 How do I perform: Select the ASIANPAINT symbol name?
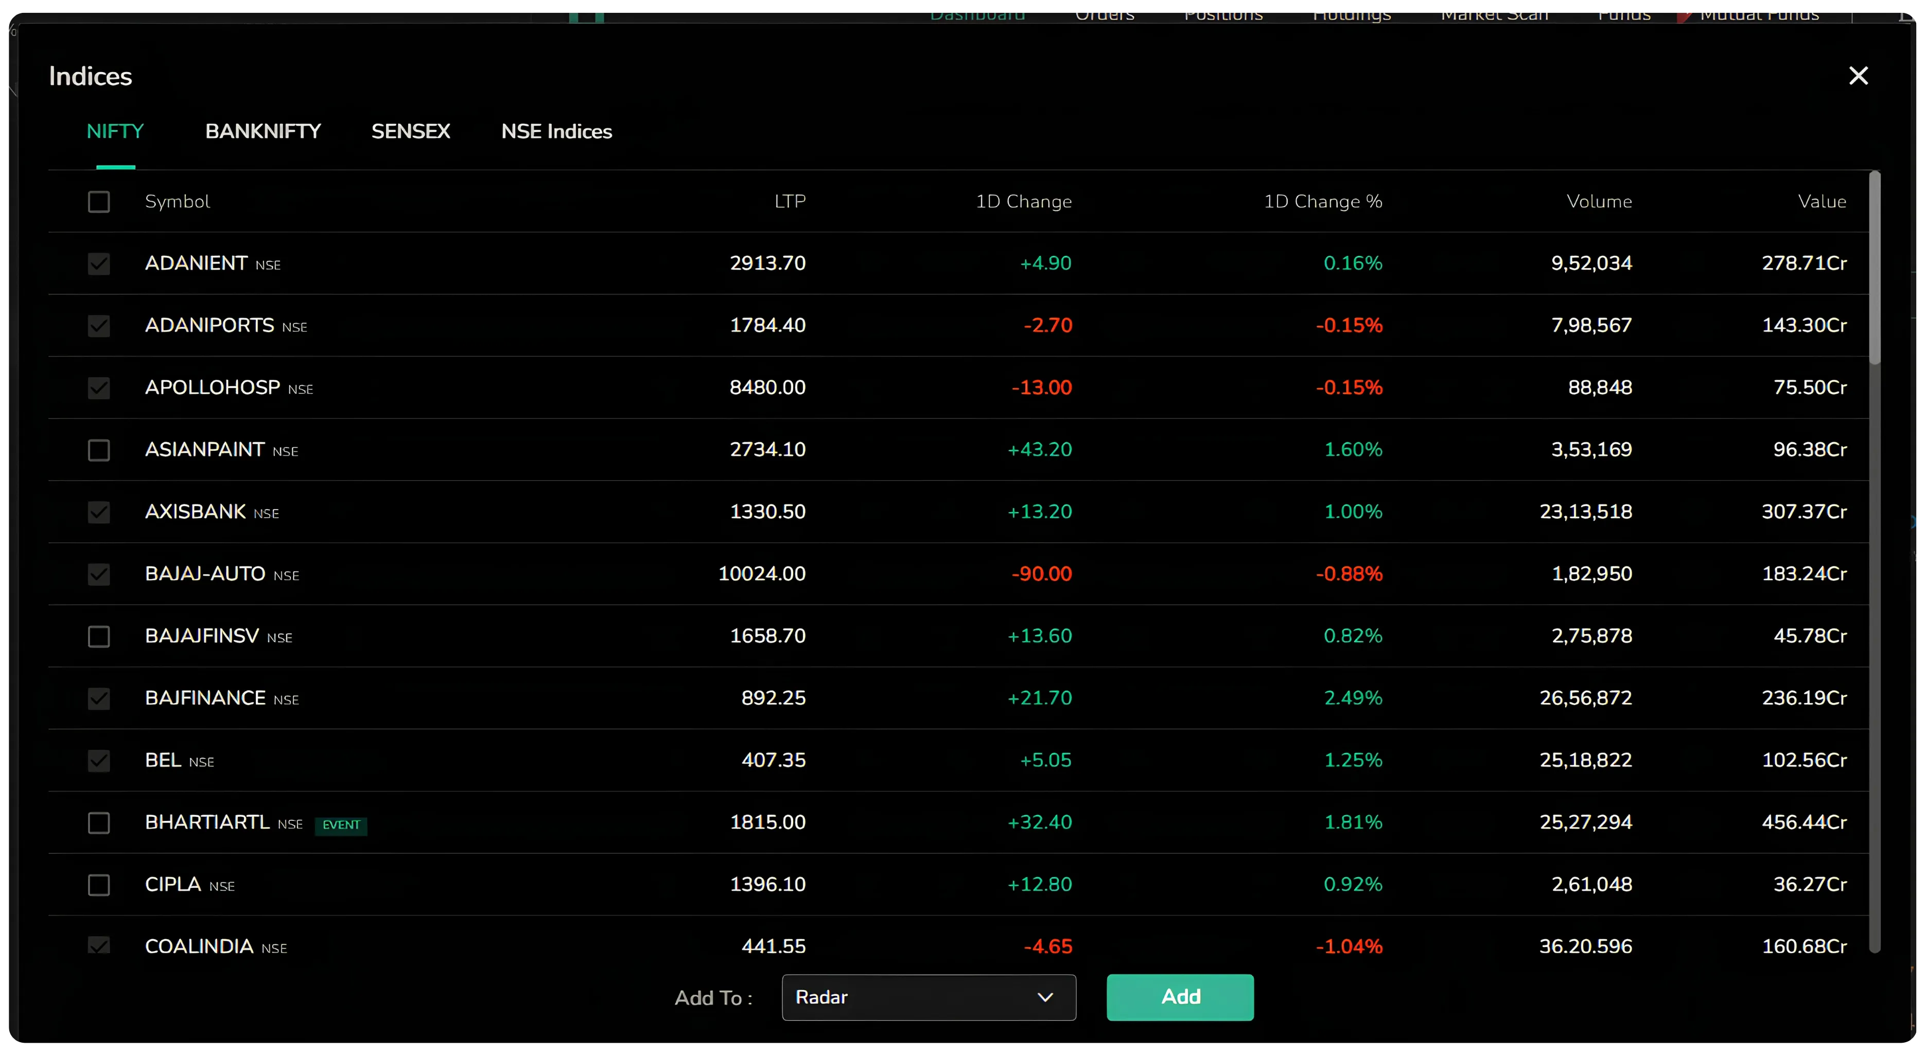[204, 449]
